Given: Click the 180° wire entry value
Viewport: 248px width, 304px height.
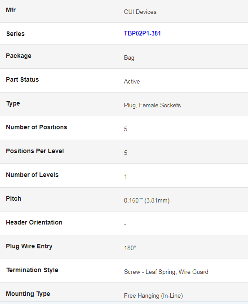Looking at the screenshot, I should click(x=130, y=248).
